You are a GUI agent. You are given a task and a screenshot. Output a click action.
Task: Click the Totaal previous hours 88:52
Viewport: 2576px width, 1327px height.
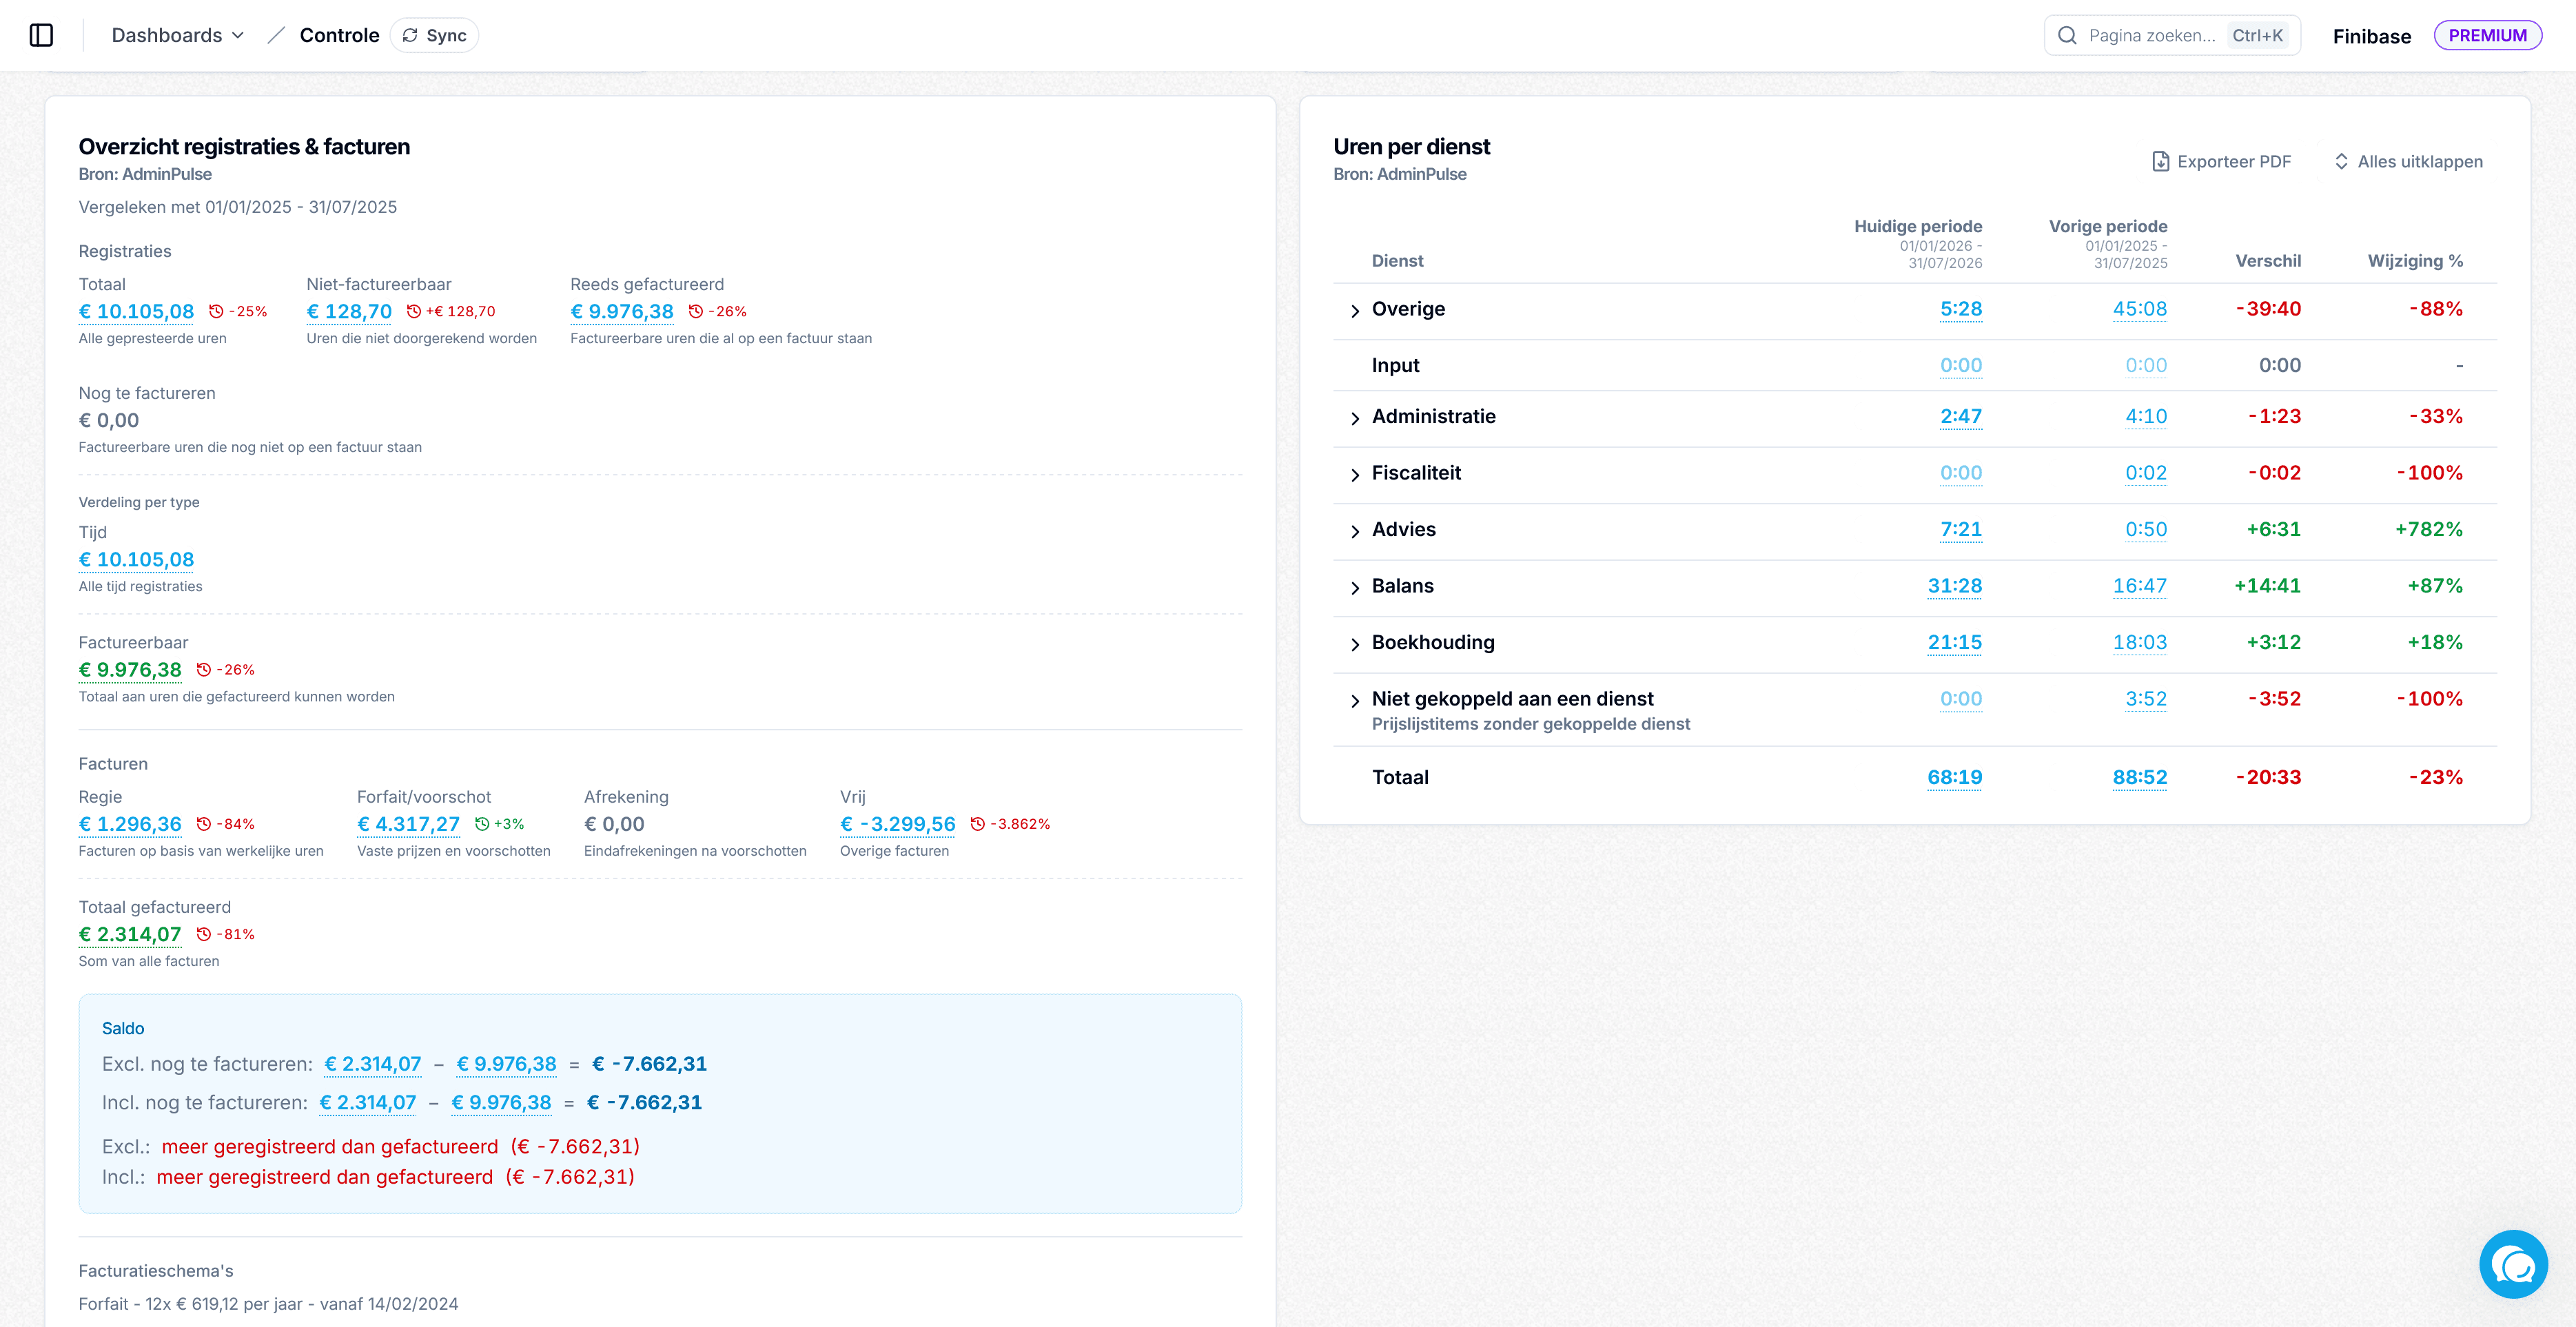pos(2139,777)
